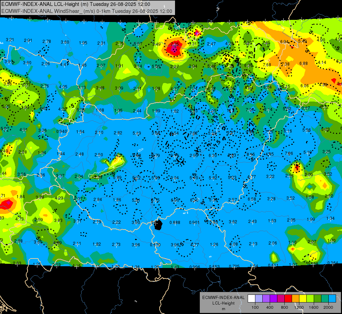The image size is (342, 314).
Task: Click the wind shear value 4.89
Action: point(58,242)
